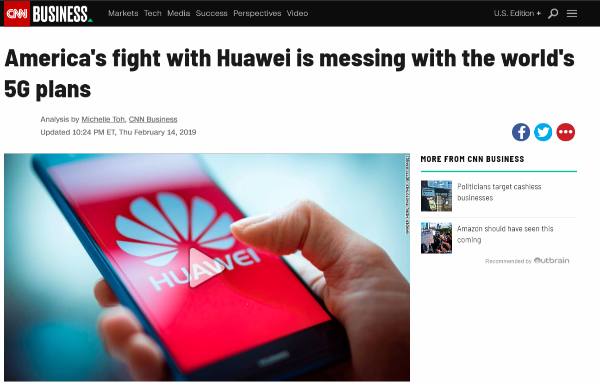
Task: Open the search magnifier icon
Action: click(553, 14)
